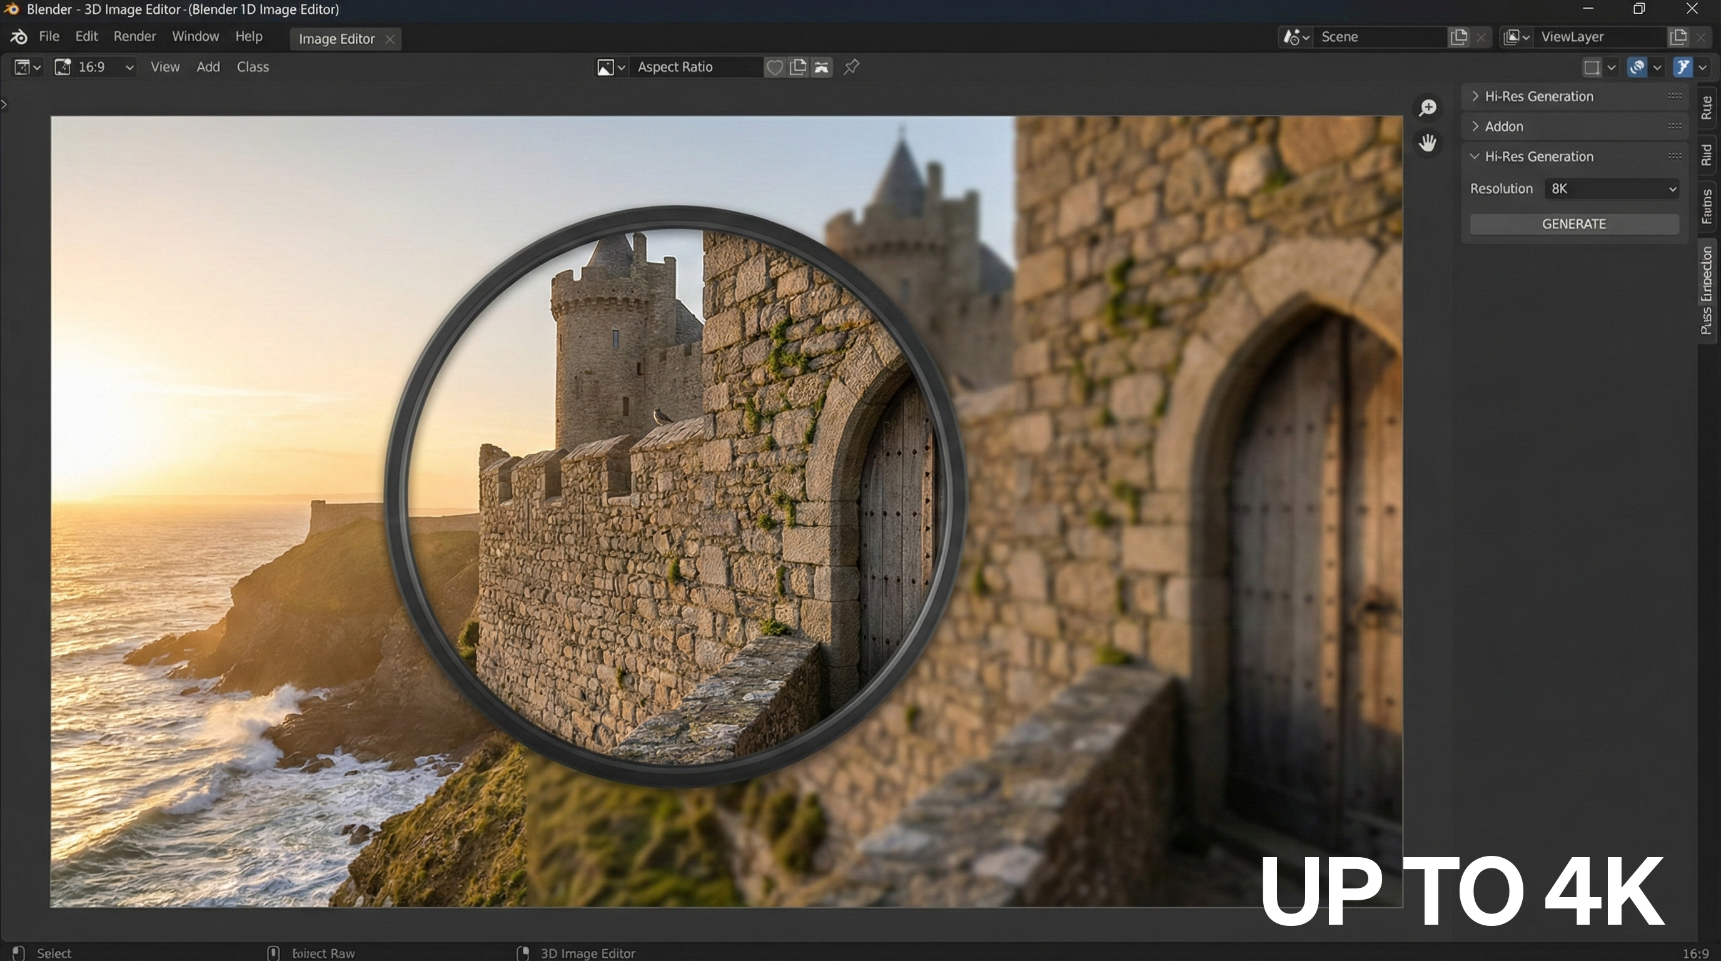Viewport: 1721px width, 961px height.
Task: Toggle the blue overlays button in header
Action: click(x=1637, y=68)
